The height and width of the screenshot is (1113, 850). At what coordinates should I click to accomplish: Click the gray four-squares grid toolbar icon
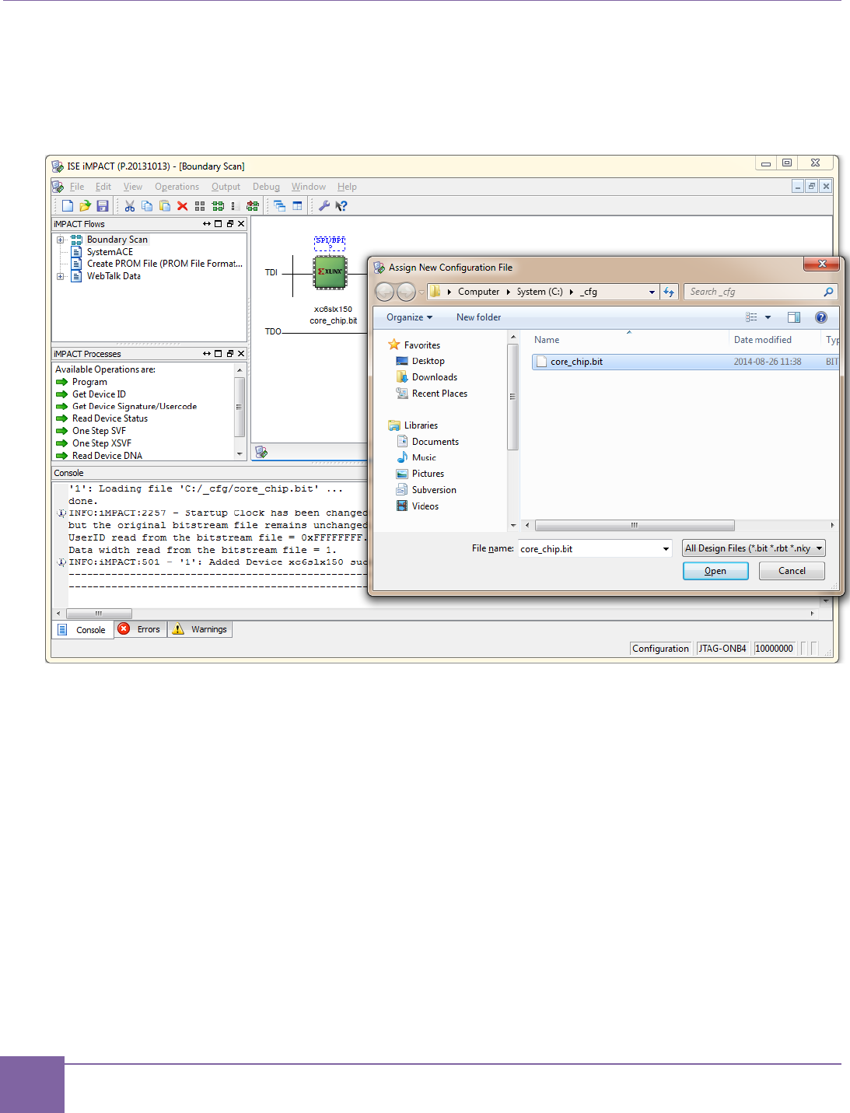coord(200,206)
